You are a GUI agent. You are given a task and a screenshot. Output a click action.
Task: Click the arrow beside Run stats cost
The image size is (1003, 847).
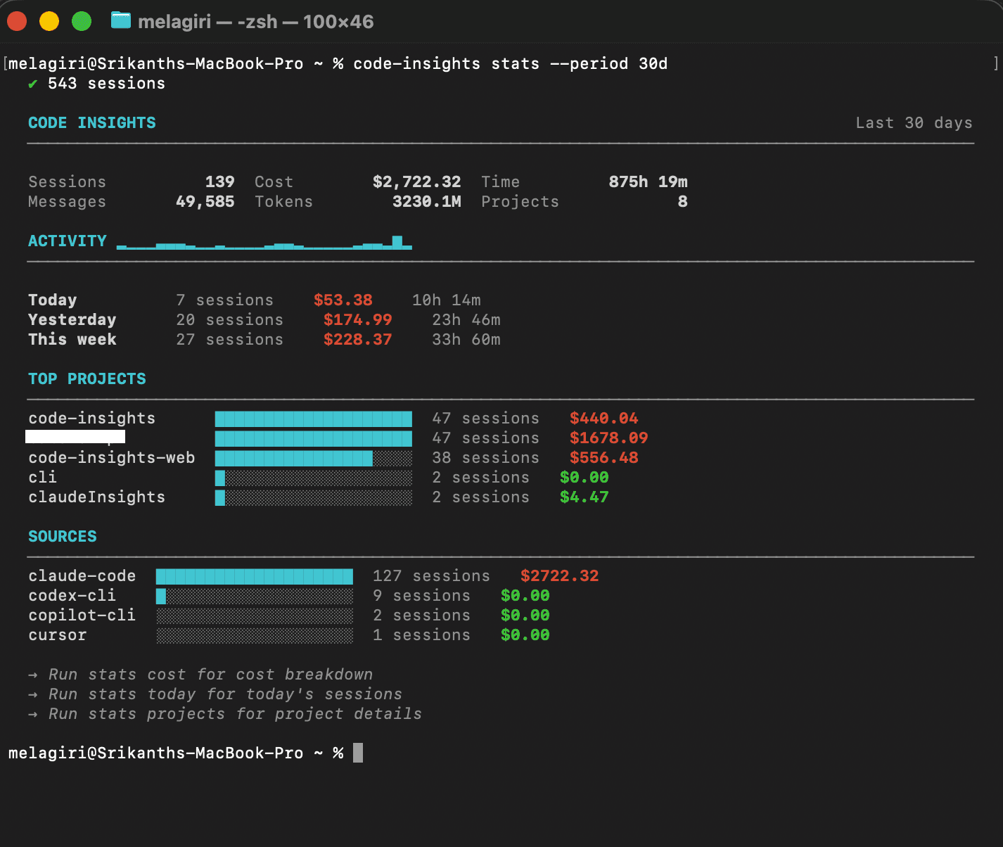tap(32, 674)
